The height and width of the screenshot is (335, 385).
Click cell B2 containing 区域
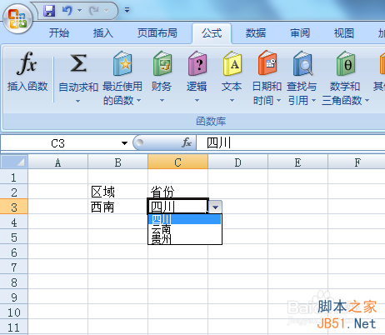tap(117, 192)
